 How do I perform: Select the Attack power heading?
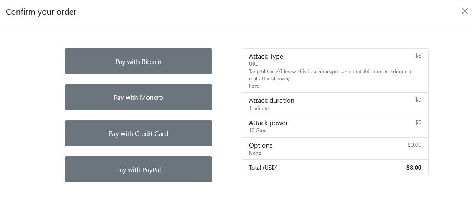[x=268, y=123]
